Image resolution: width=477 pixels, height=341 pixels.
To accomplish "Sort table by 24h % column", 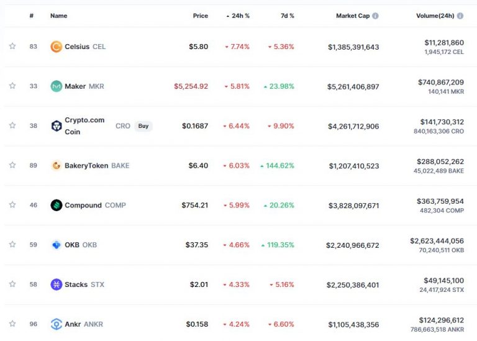I will (240, 16).
